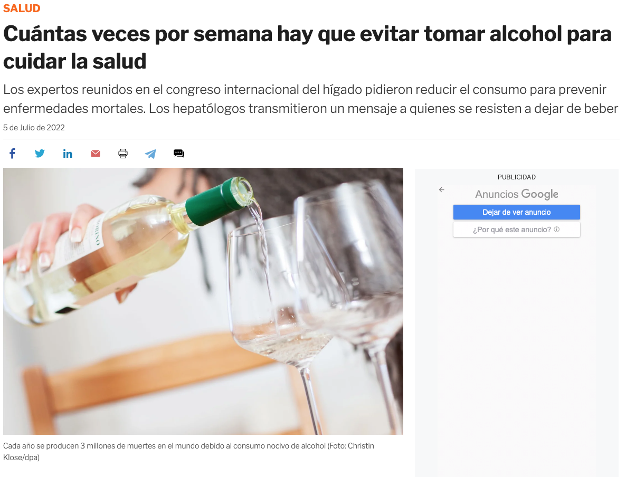This screenshot has height=477, width=626.
Task: Click the article subtitle about hepatólogos
Action: point(311,99)
